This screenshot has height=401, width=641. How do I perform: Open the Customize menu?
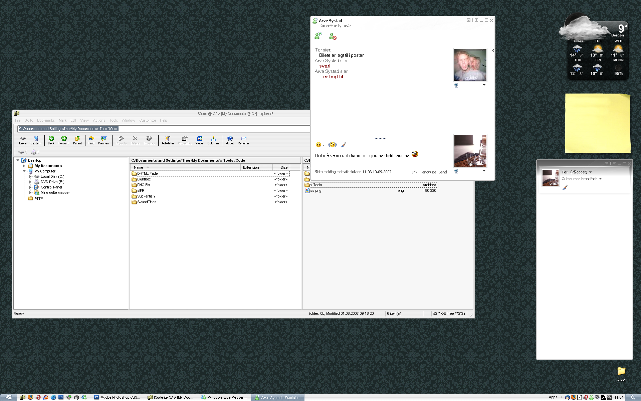click(x=148, y=120)
